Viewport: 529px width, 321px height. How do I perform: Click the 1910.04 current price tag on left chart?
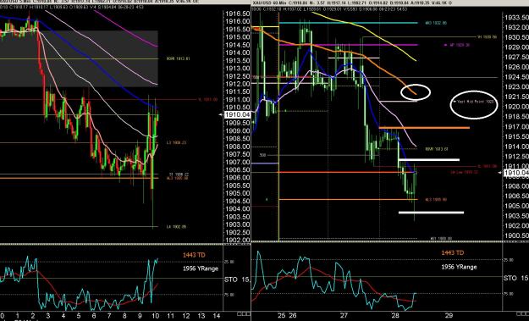click(x=238, y=114)
